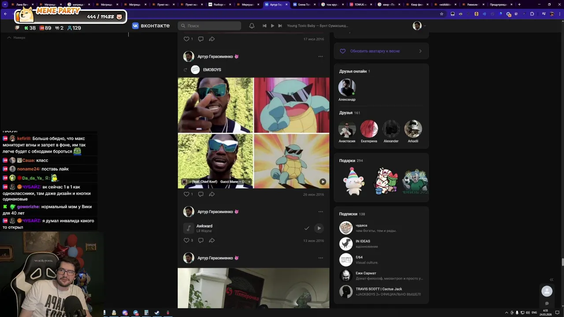This screenshot has height=317, width=564.
Task: Play video in the Squirtle post's bottom right image
Action: coord(323,181)
